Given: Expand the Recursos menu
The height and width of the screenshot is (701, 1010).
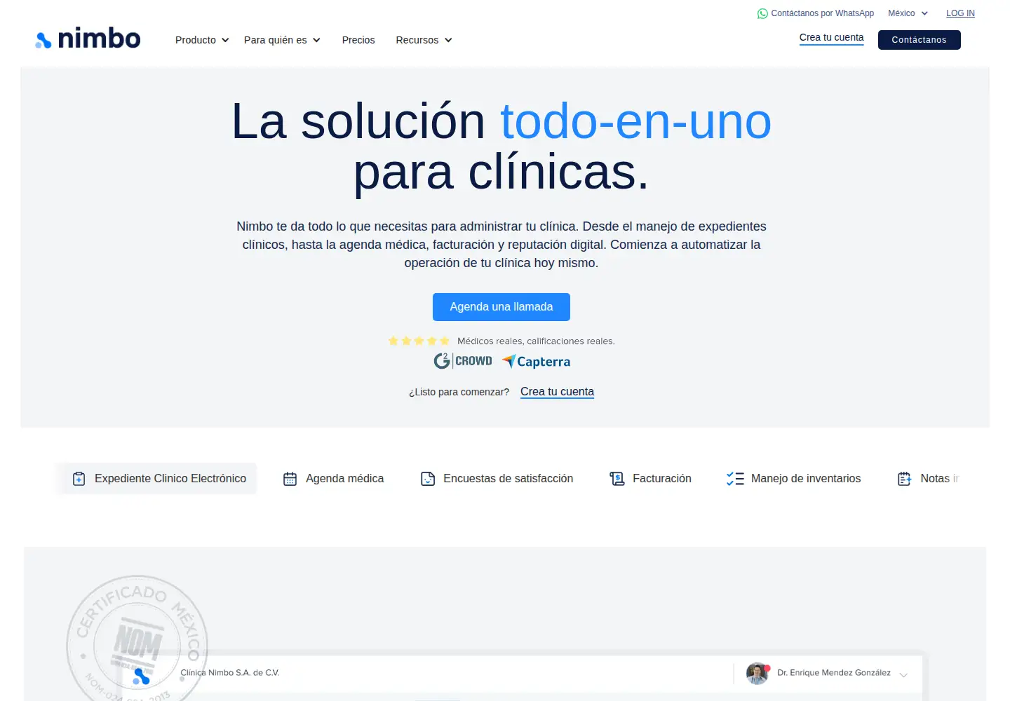Looking at the screenshot, I should [x=424, y=40].
